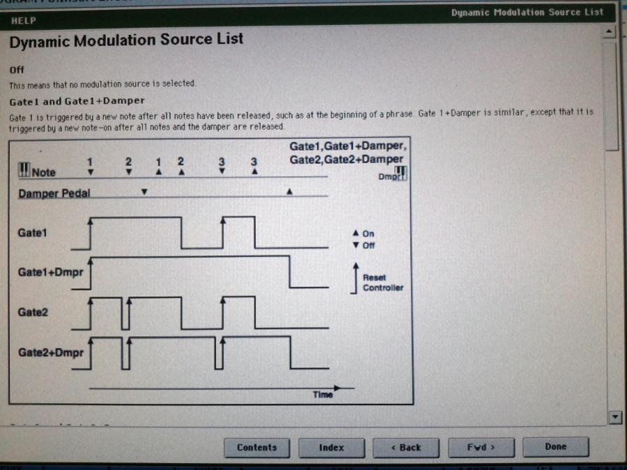Image resolution: width=627 pixels, height=470 pixels.
Task: Click the Time axis arrowhead
Action: tap(338, 388)
